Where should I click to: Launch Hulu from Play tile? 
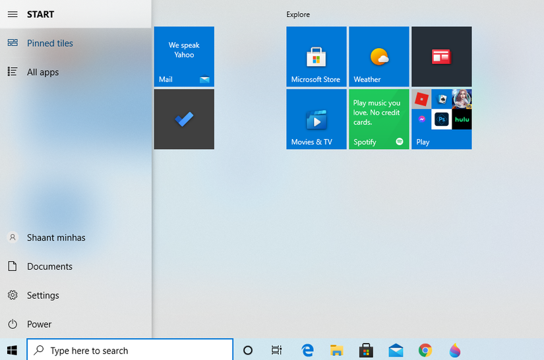point(462,119)
